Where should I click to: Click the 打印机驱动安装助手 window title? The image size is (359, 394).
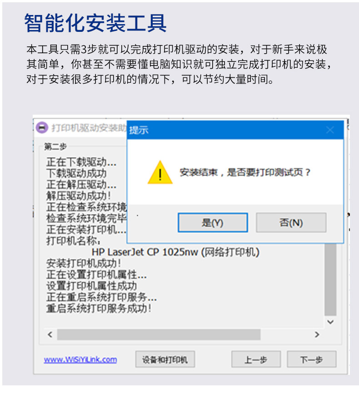tap(89, 128)
